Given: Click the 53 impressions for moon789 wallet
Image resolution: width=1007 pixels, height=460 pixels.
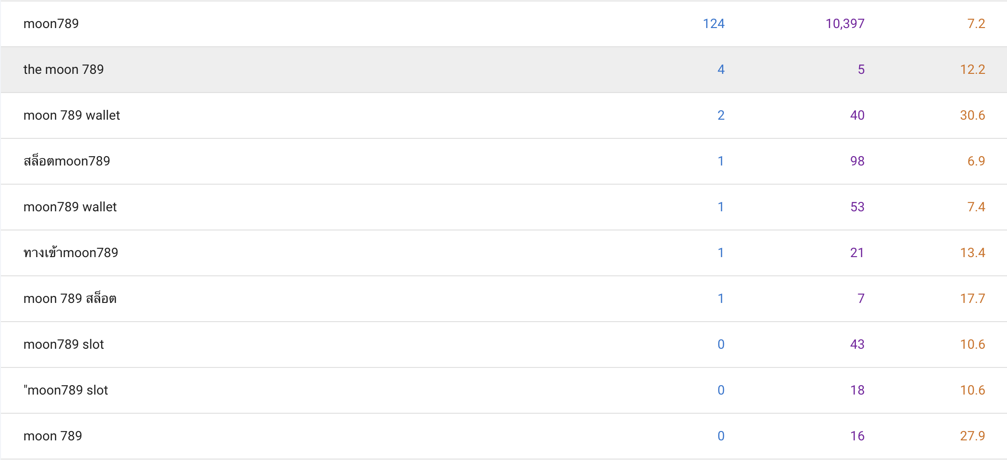Looking at the screenshot, I should pos(857,207).
